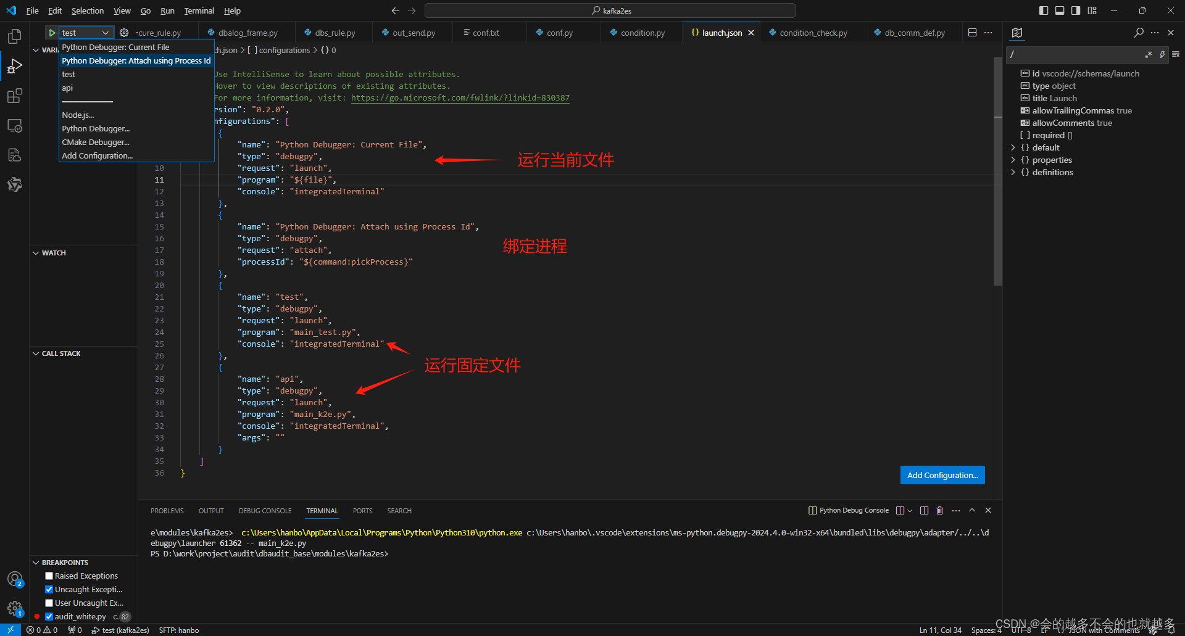Open the Run and Debug view
This screenshot has height=636, width=1185.
tap(14, 66)
